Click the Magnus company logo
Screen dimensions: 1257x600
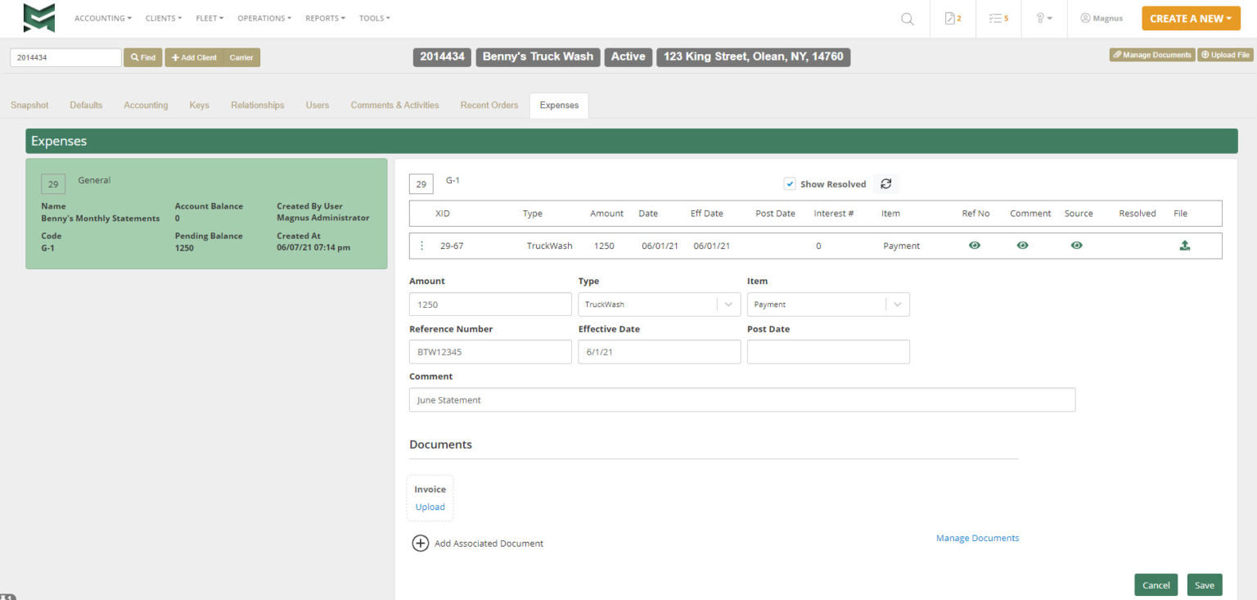[x=38, y=16]
